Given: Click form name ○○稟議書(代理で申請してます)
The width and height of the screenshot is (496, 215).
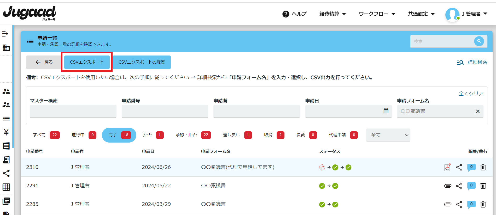Looking at the screenshot, I should [238, 167].
